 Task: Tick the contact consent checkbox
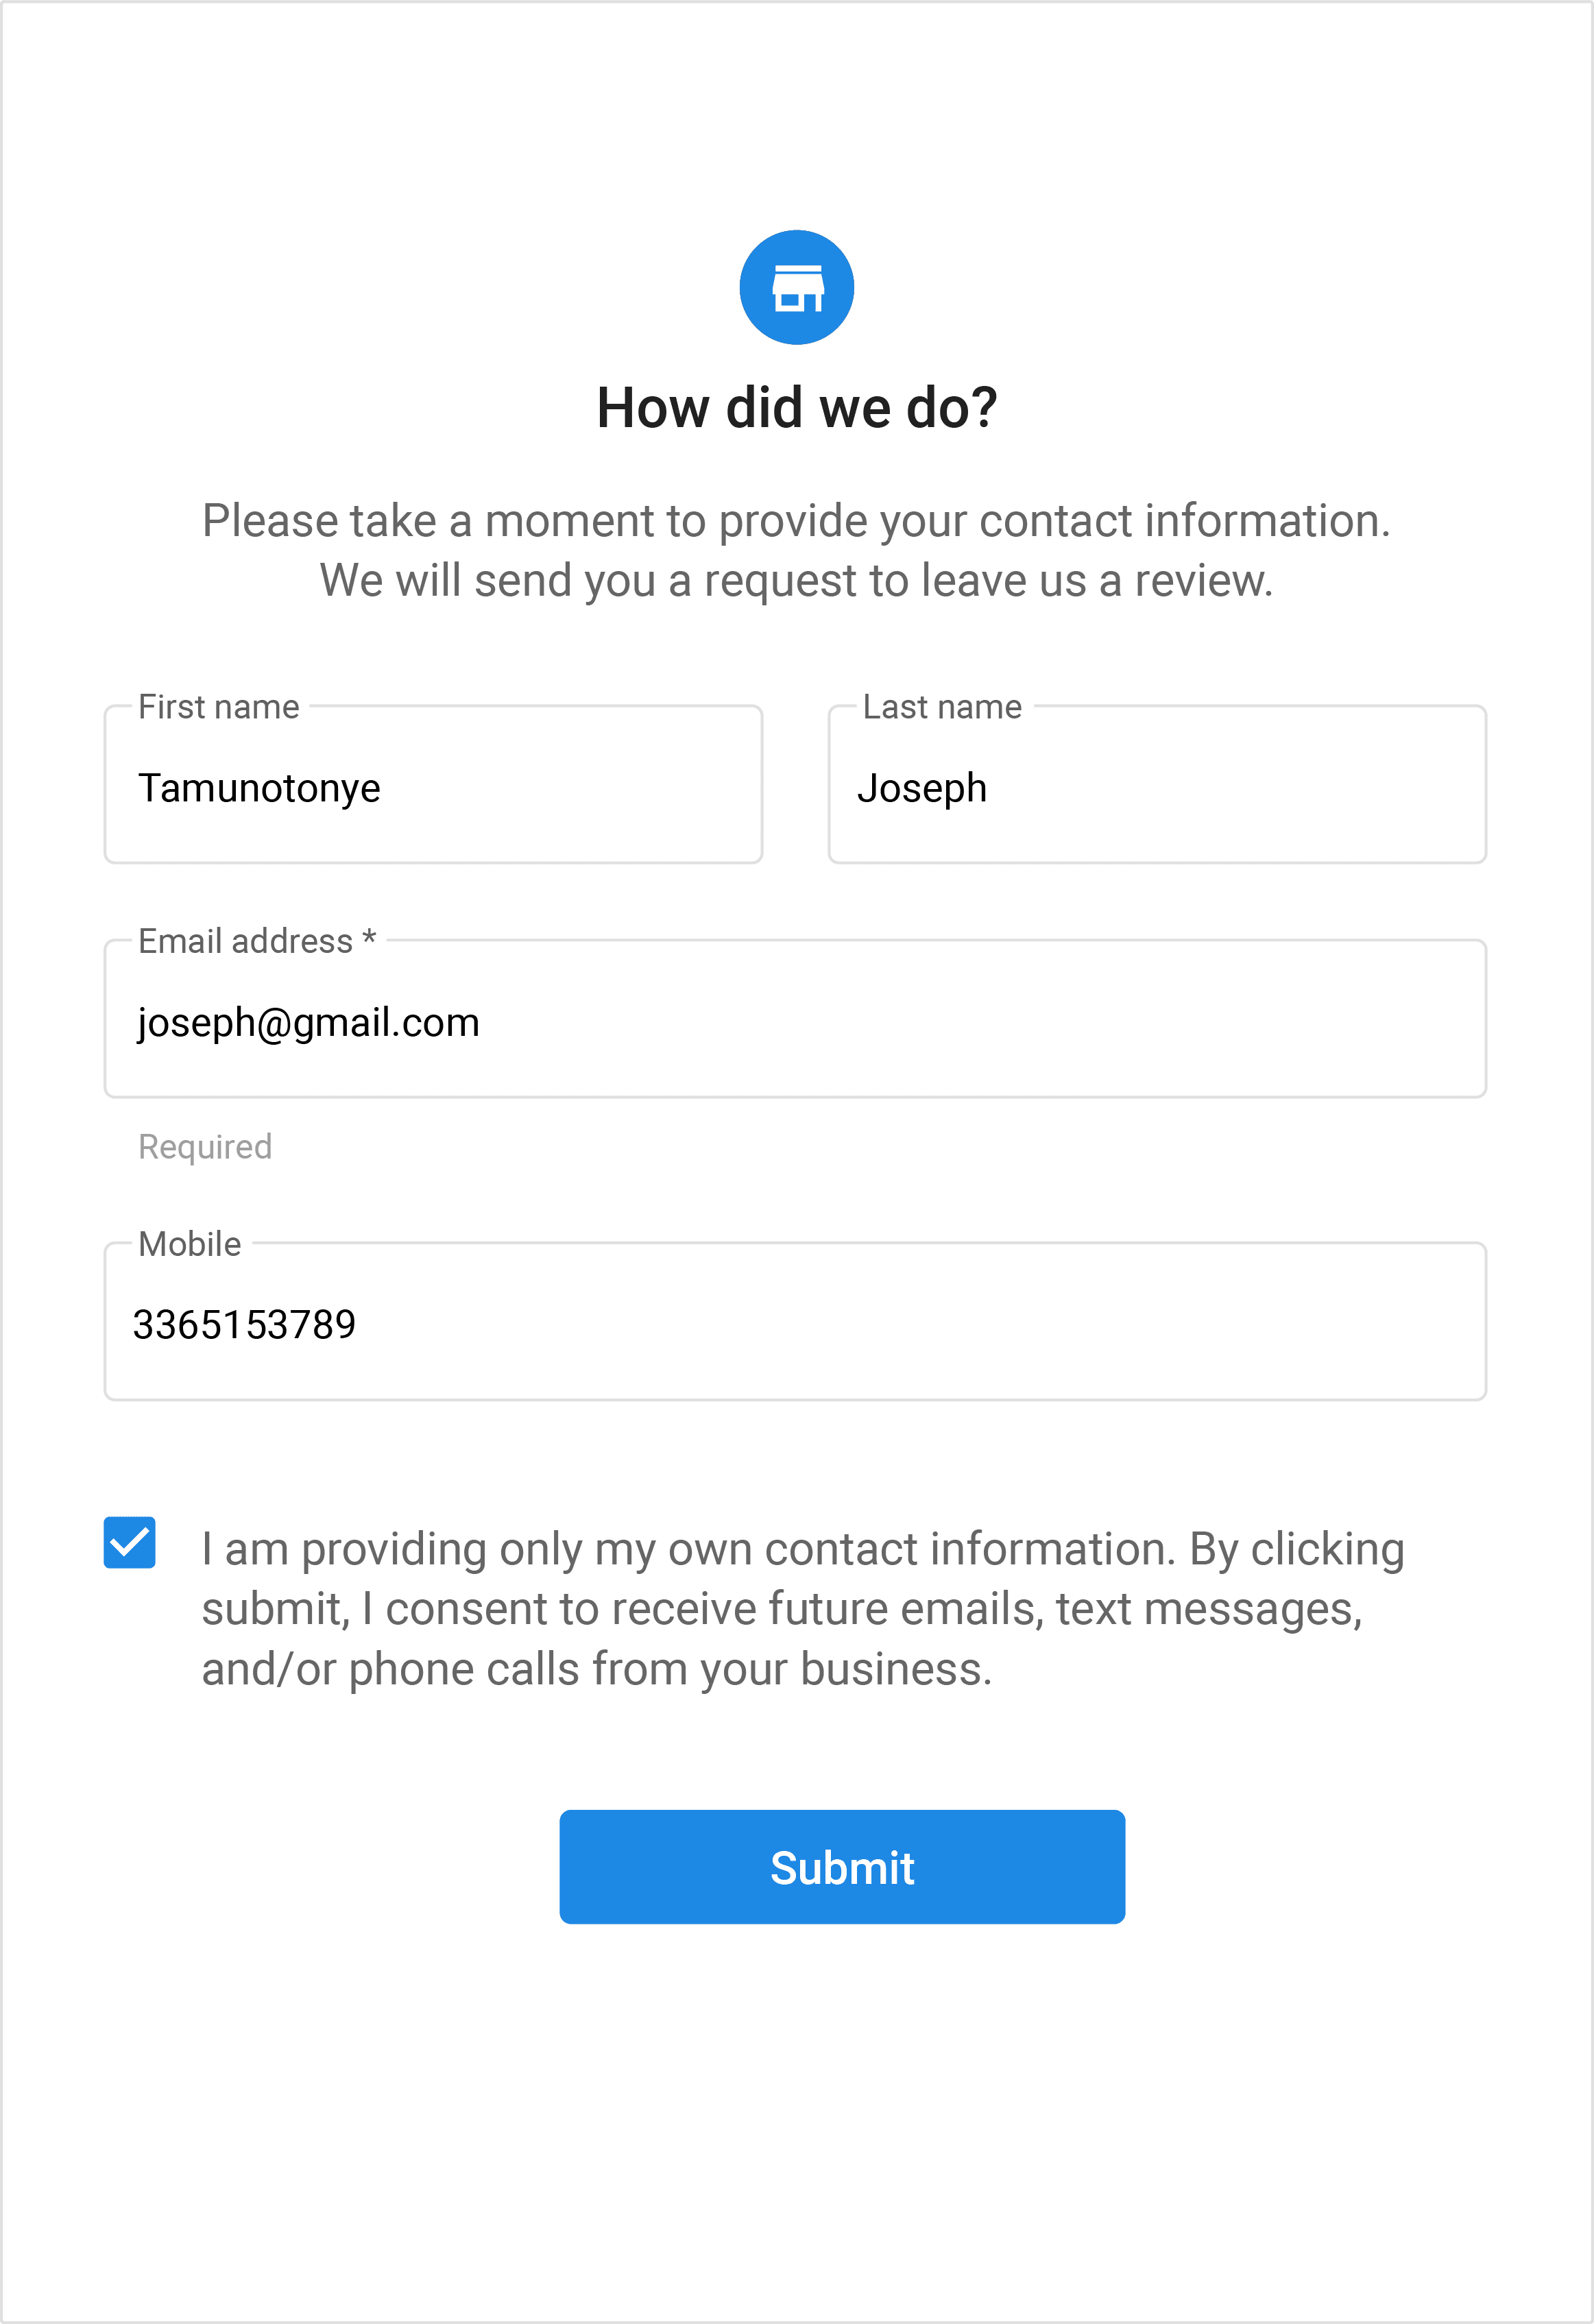(130, 1542)
